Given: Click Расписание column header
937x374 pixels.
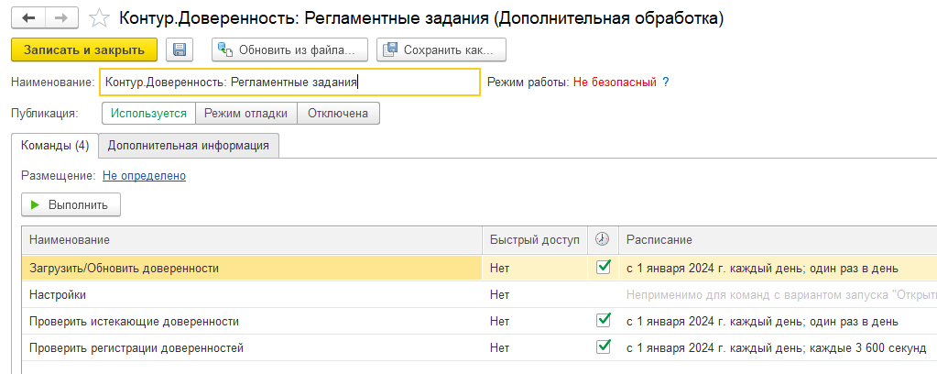Looking at the screenshot, I should 778,239.
